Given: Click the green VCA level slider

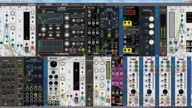Looking at the screenshot, I should [x=108, y=70].
